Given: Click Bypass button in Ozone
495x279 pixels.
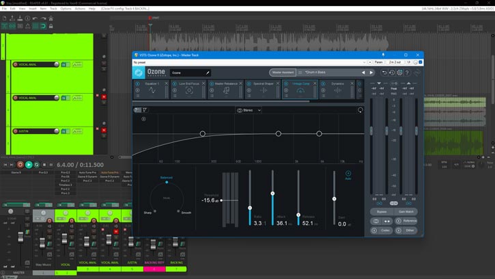Looking at the screenshot, I should click(382, 211).
